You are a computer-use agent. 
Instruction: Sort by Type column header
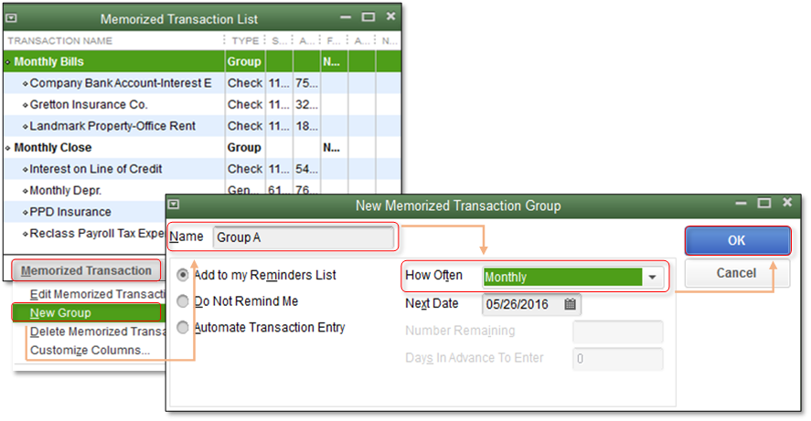click(x=245, y=41)
